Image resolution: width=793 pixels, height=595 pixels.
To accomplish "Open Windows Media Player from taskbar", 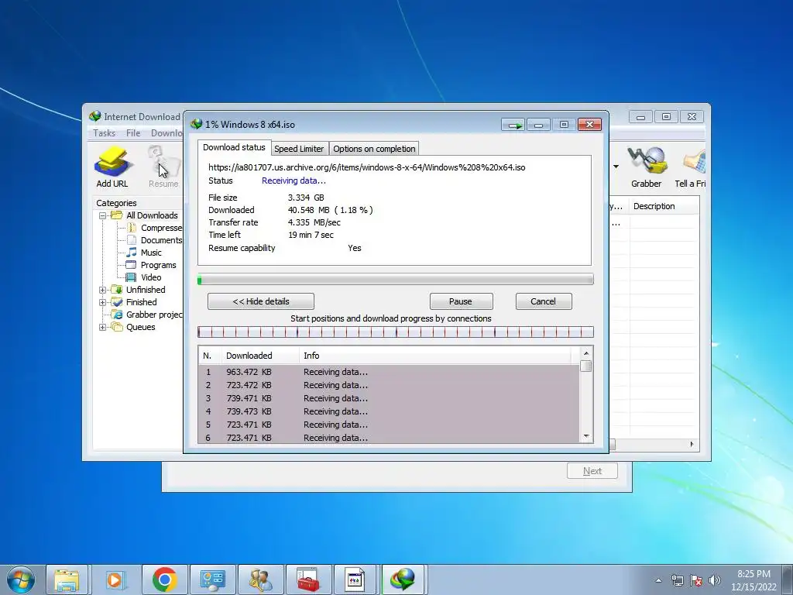I will click(x=116, y=580).
